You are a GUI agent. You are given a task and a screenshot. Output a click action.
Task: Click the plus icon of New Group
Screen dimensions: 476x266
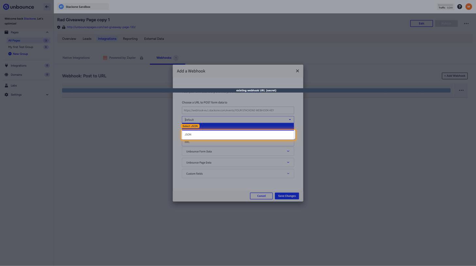point(10,54)
